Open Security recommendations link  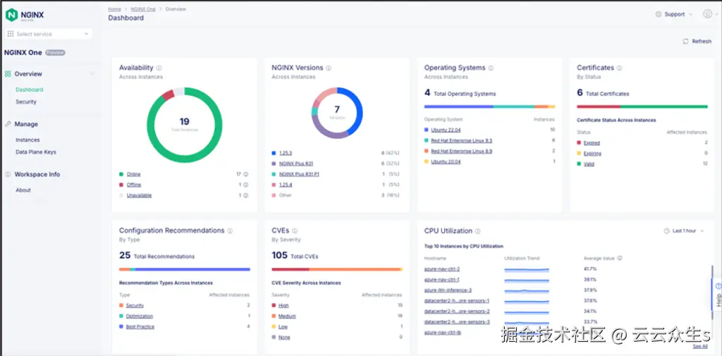tap(135, 305)
